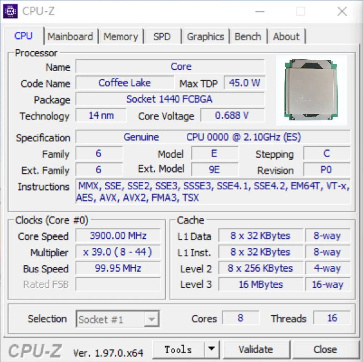The height and width of the screenshot is (362, 363).
Task: Close the CPU-Z window with X
Action: 342,11
